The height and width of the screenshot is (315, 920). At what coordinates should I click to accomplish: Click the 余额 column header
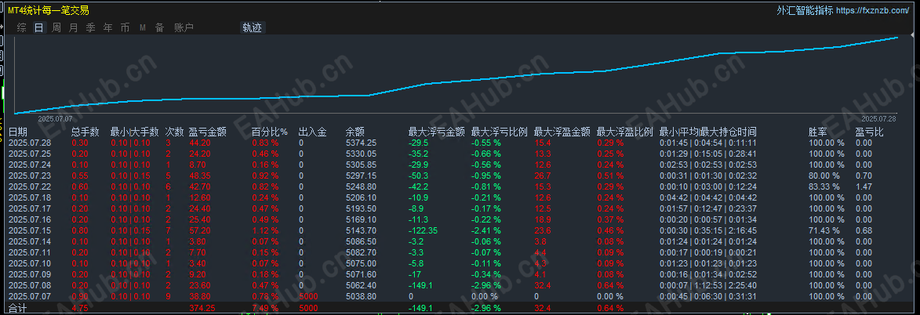(355, 132)
